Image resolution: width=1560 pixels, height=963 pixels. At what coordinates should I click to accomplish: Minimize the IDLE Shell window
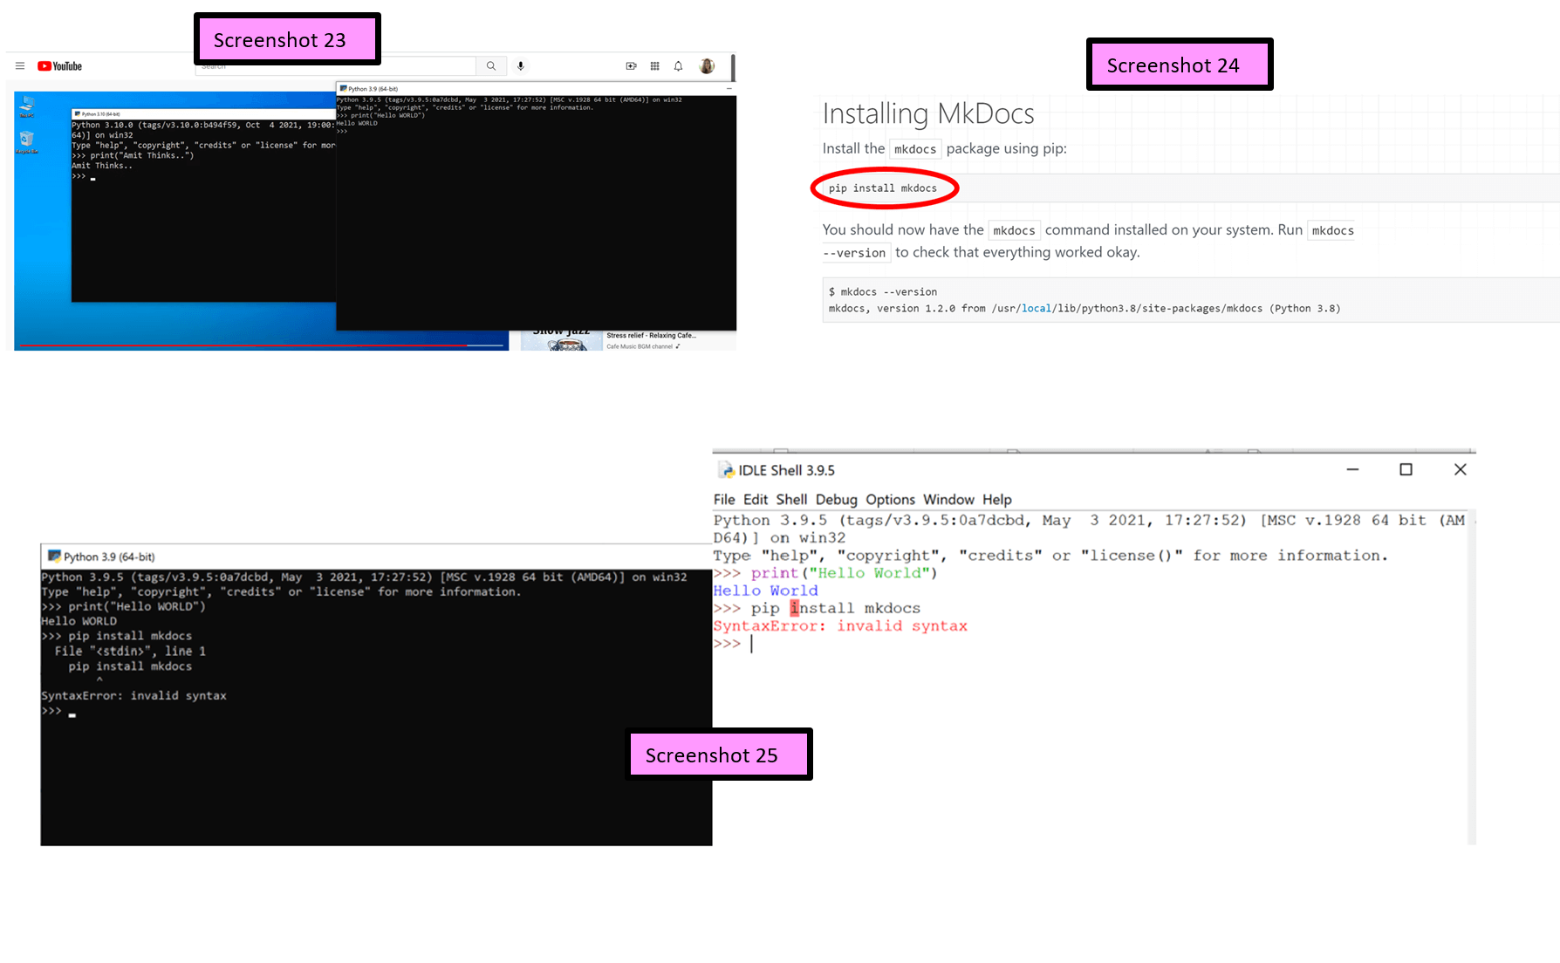point(1352,469)
